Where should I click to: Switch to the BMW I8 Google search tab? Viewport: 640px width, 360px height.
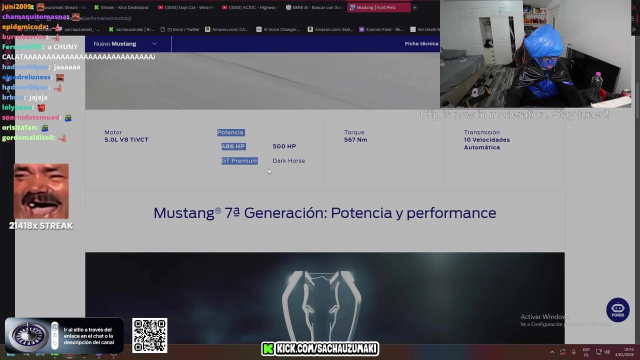pos(313,7)
